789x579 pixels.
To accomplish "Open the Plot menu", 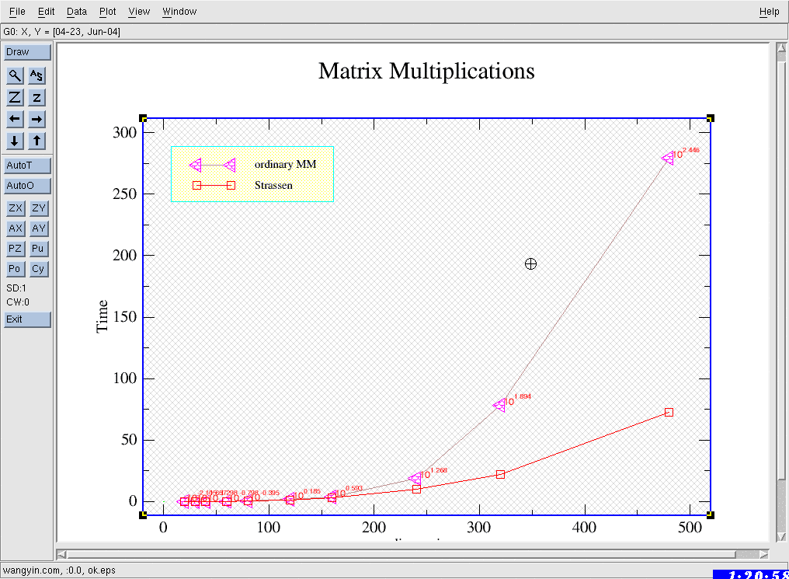I will pyautogui.click(x=108, y=12).
